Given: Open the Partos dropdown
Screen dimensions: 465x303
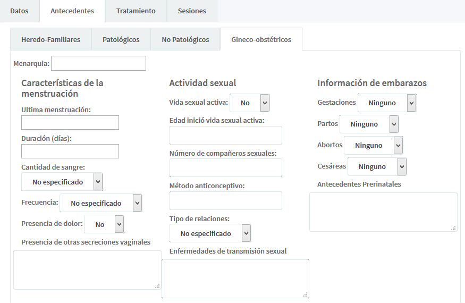Looking at the screenshot, I should coord(368,124).
